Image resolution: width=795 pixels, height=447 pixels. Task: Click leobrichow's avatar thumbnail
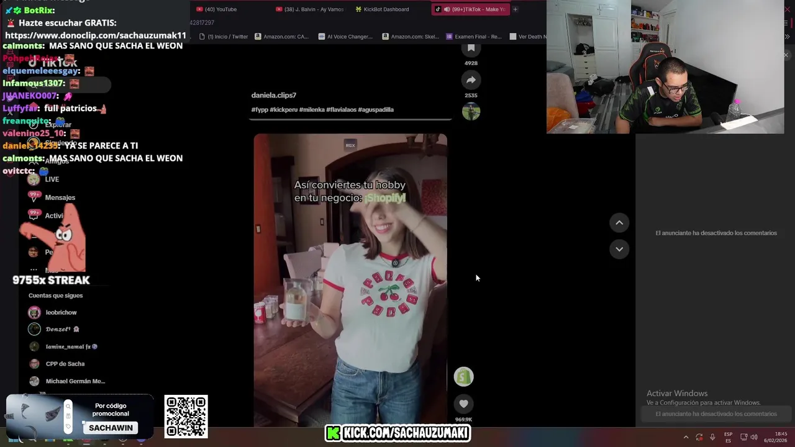coord(34,312)
